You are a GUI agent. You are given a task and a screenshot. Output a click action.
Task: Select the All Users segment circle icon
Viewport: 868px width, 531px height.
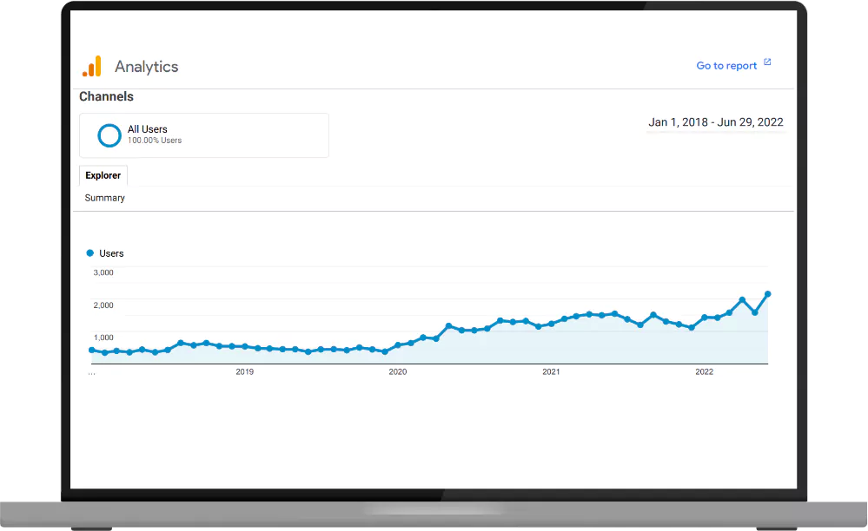click(x=109, y=135)
